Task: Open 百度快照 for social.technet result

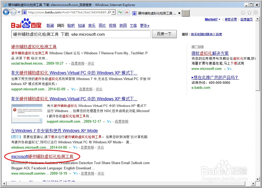Action: [78, 64]
